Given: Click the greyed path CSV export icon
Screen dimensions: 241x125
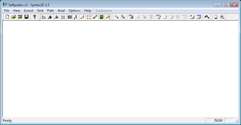Looking at the screenshot, I should point(184,17).
